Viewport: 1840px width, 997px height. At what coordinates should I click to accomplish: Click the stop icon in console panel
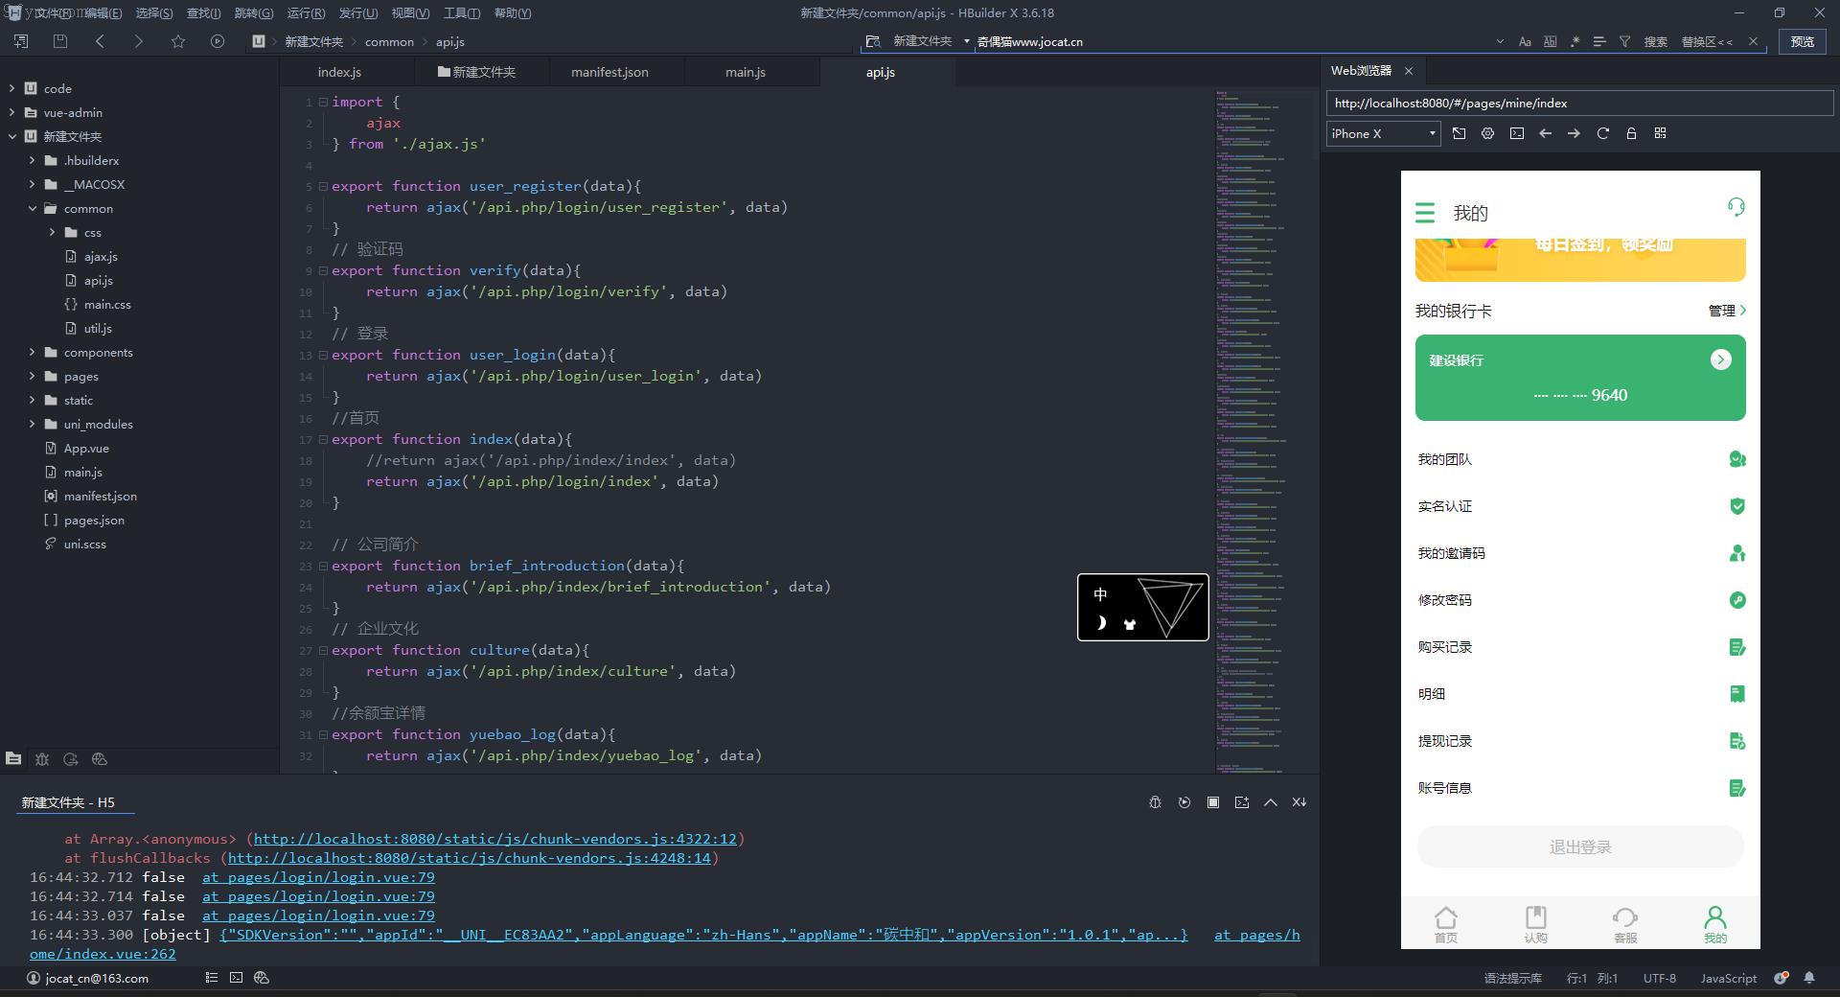coord(1213,802)
